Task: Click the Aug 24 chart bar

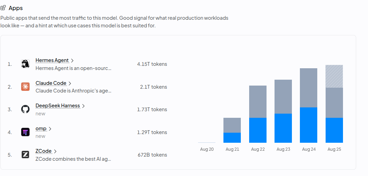Action: tap(309, 105)
